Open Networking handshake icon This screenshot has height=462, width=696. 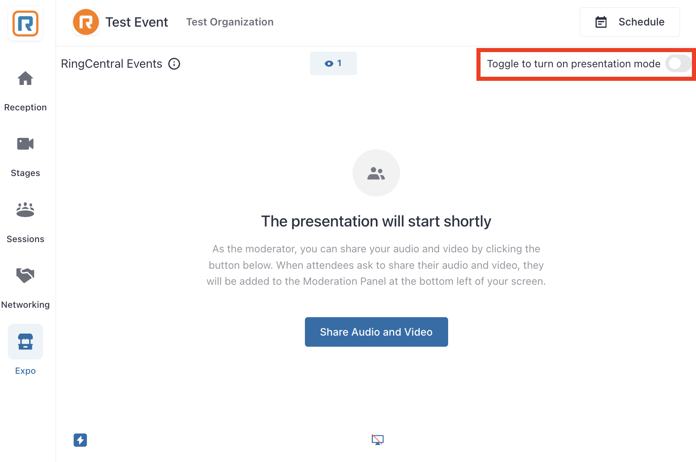tap(25, 275)
